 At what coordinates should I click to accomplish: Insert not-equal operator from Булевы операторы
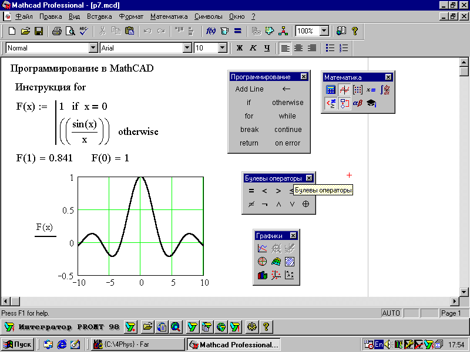point(251,204)
